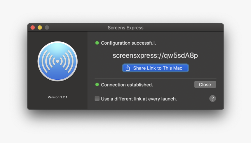Select the screensxpress://qw5sdA8p link text

point(155,55)
